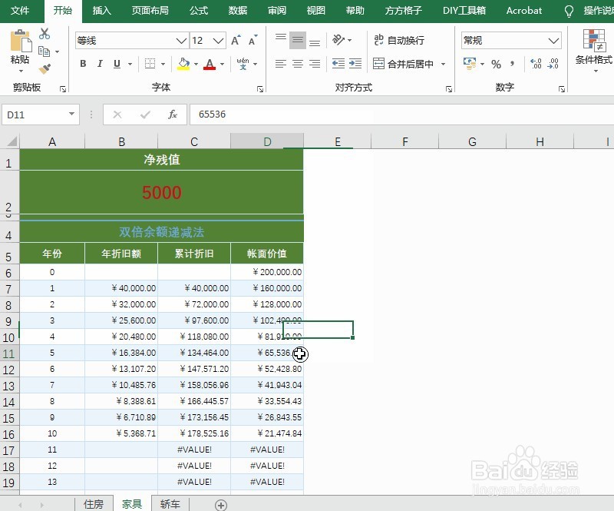This screenshot has width=614, height=511.
Task: Click the formula bar showing 65536
Action: pyautogui.click(x=401, y=114)
